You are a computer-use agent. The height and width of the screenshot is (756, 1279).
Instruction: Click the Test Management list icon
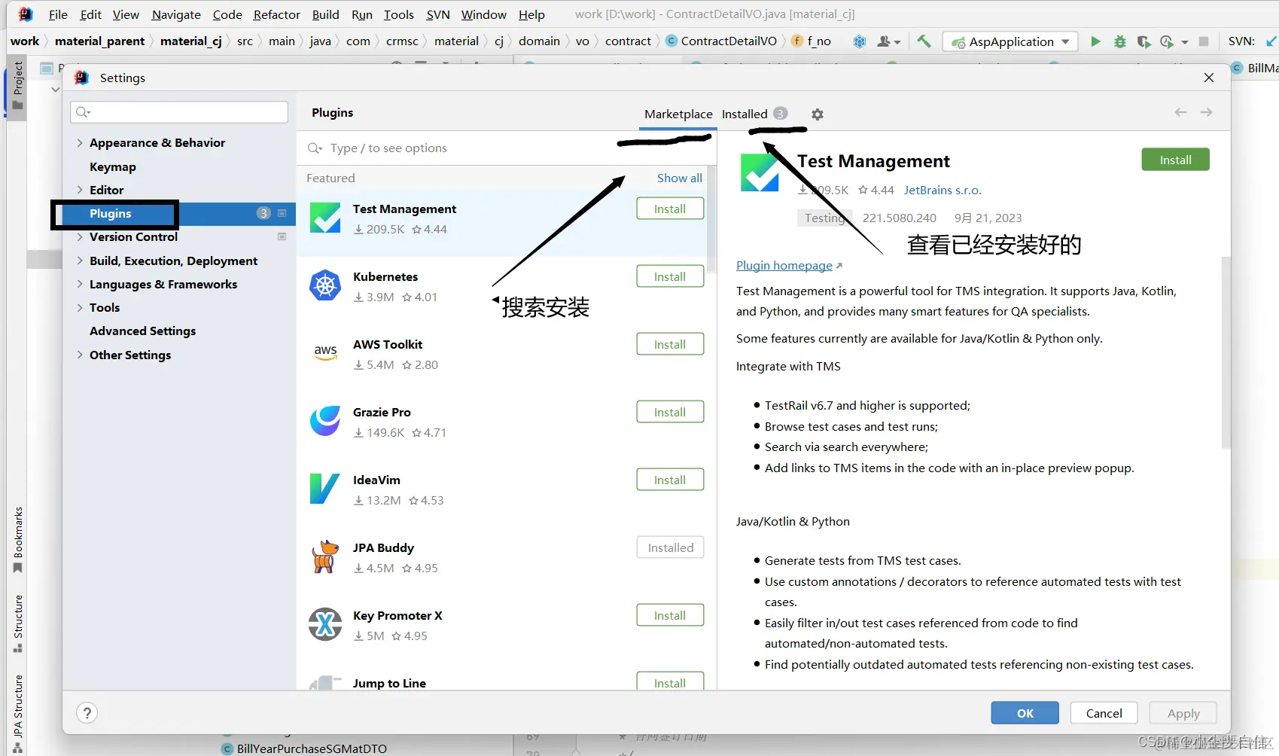click(325, 218)
